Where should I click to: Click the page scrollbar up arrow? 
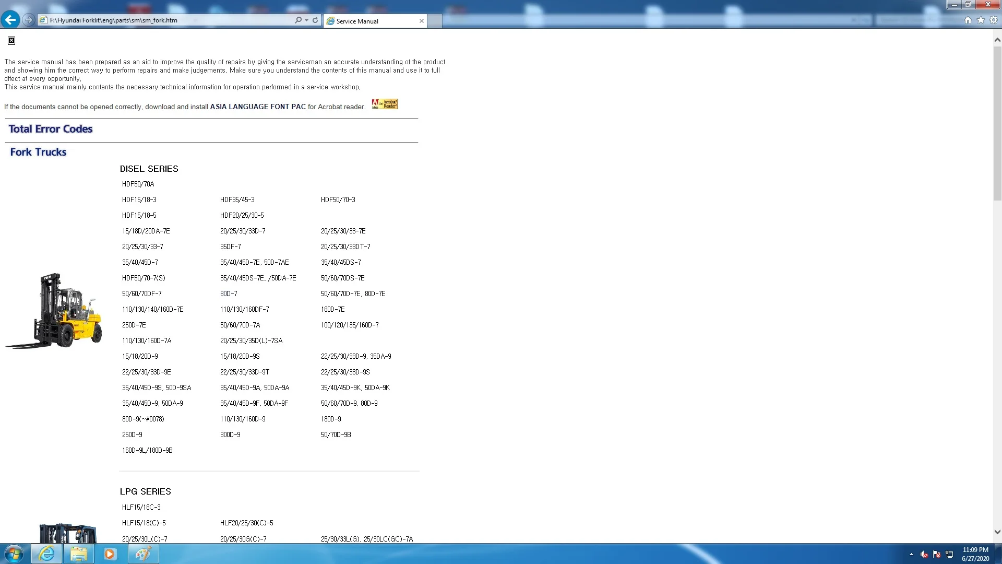point(997,40)
